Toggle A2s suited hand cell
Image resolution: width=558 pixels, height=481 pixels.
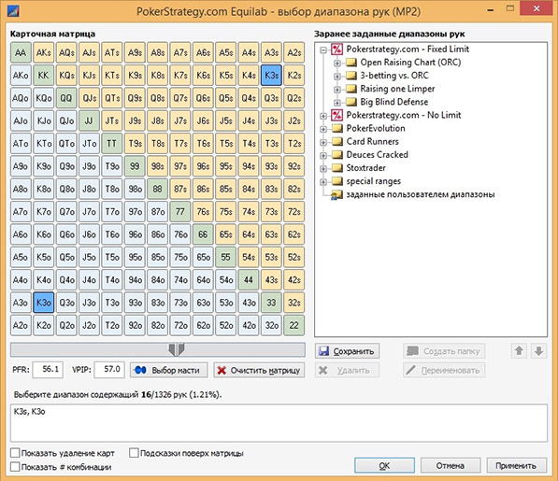[x=293, y=52]
